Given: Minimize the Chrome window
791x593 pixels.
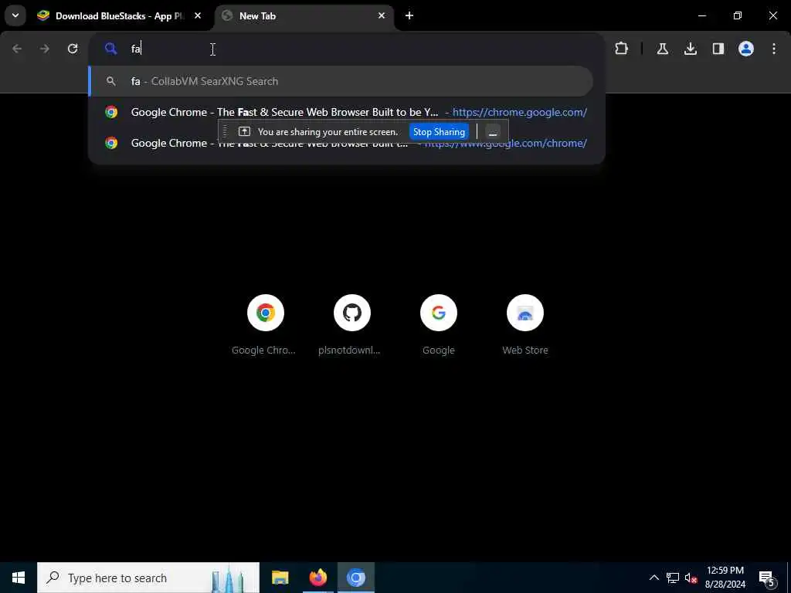Looking at the screenshot, I should tap(701, 15).
